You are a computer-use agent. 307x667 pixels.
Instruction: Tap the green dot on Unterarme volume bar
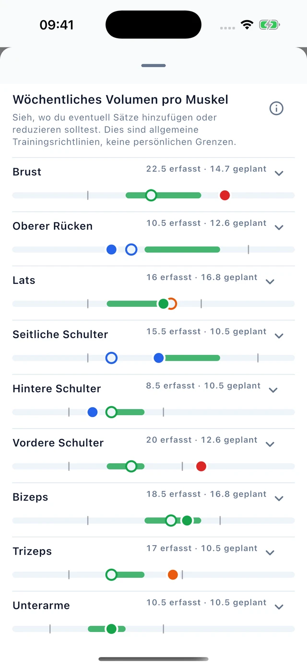(111, 629)
